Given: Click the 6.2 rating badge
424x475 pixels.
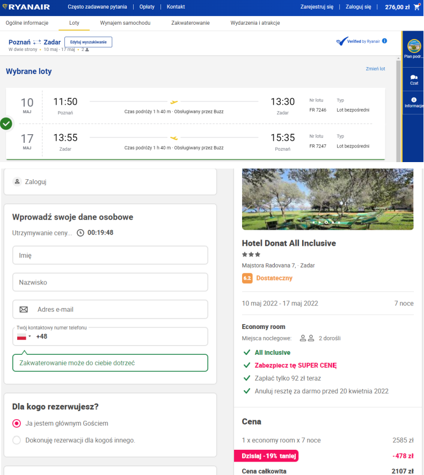Looking at the screenshot, I should point(247,278).
